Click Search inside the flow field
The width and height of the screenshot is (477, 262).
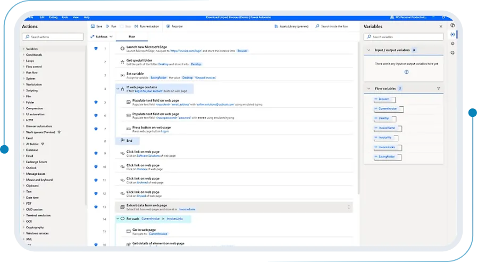click(x=332, y=27)
